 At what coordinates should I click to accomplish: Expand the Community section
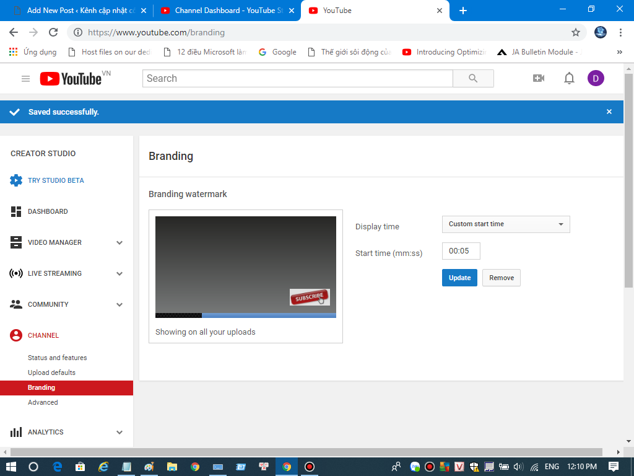point(119,304)
